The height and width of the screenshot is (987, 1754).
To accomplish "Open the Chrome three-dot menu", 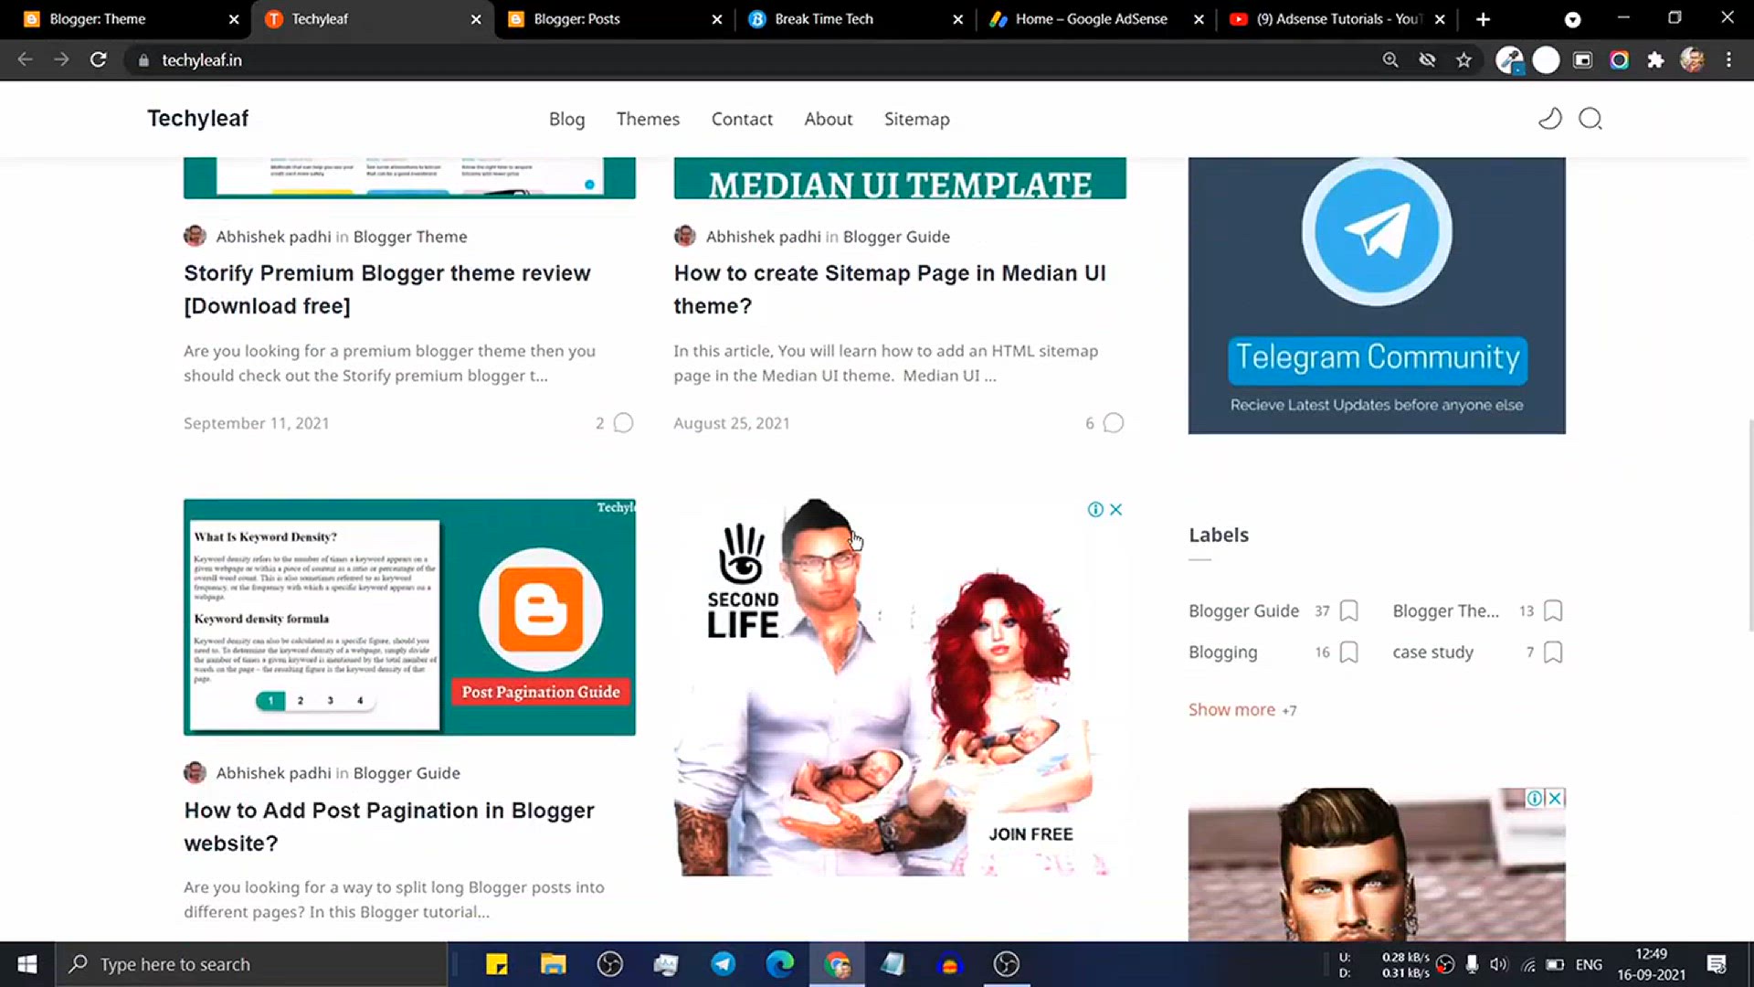I will pyautogui.click(x=1728, y=60).
